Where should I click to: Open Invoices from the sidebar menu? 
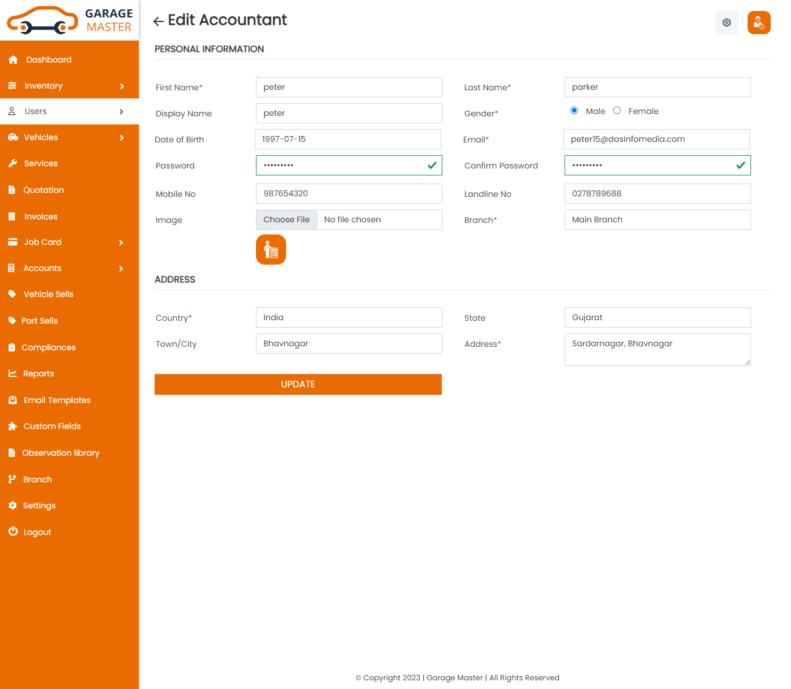pos(41,217)
